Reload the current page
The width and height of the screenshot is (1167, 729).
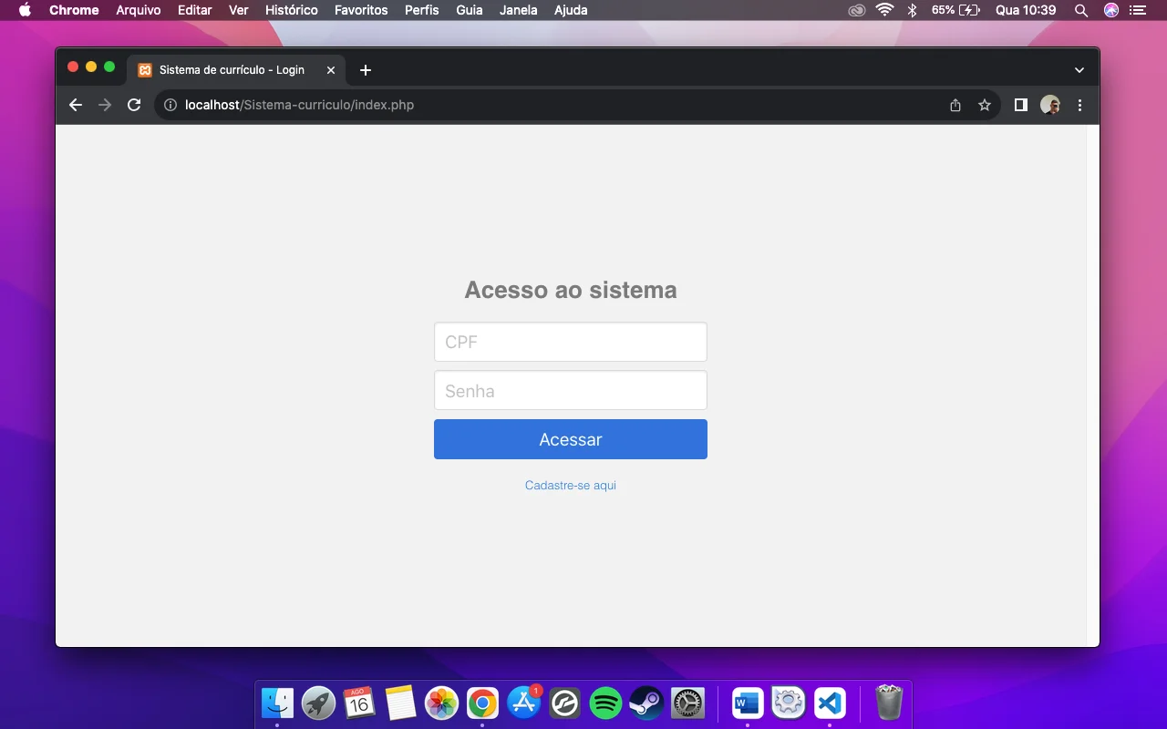point(133,105)
